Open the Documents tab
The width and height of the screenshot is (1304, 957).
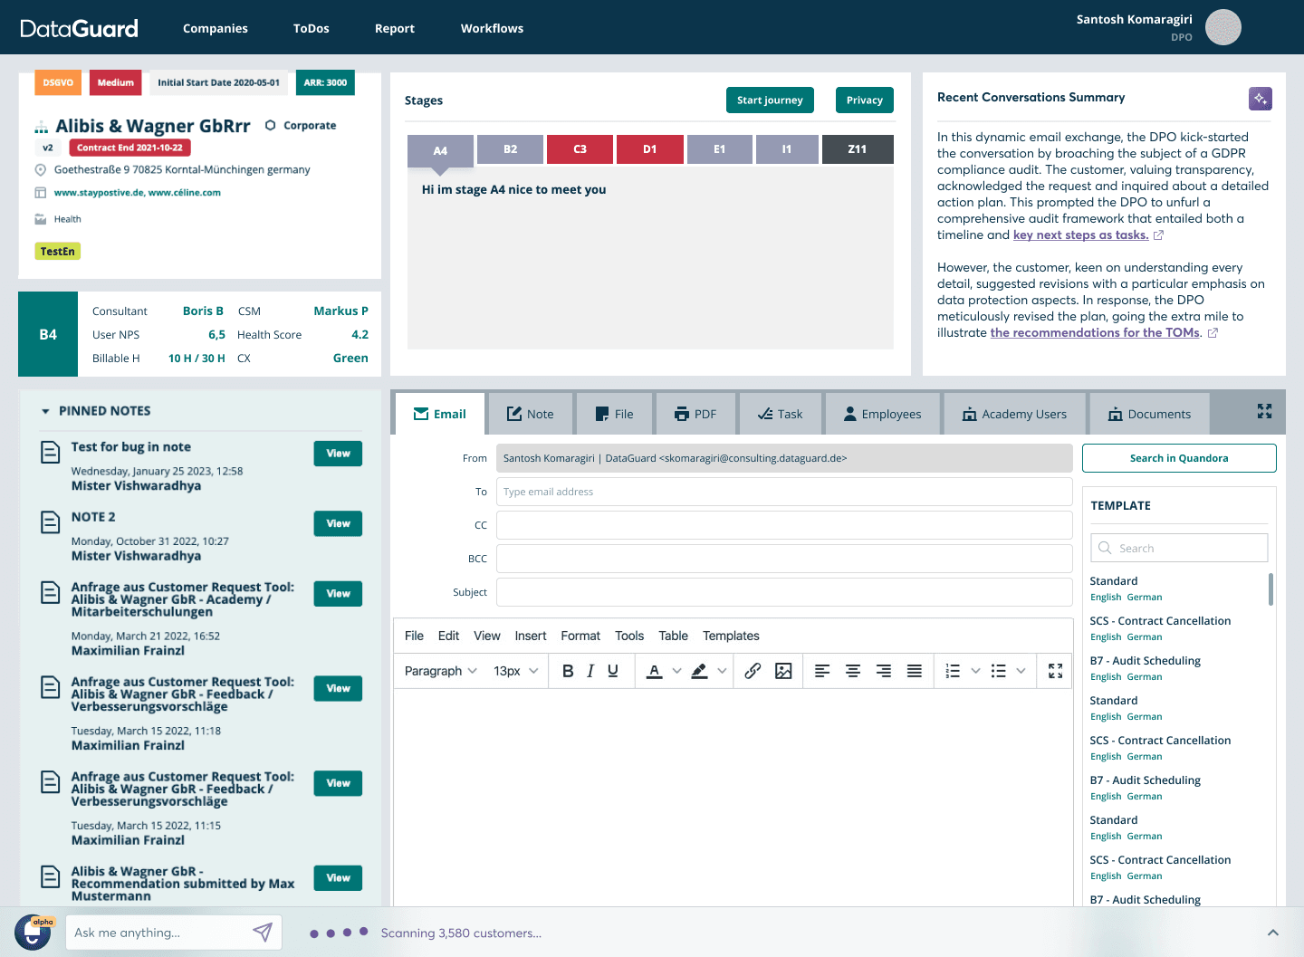pyautogui.click(x=1149, y=414)
